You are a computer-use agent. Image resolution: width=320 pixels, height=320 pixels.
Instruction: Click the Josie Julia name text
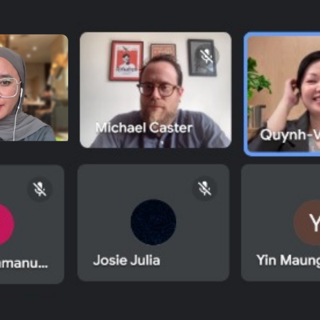[126, 260]
